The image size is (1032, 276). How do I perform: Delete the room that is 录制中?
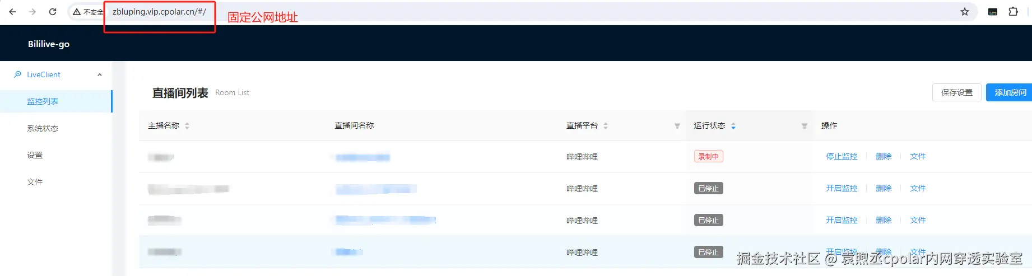[x=884, y=156]
